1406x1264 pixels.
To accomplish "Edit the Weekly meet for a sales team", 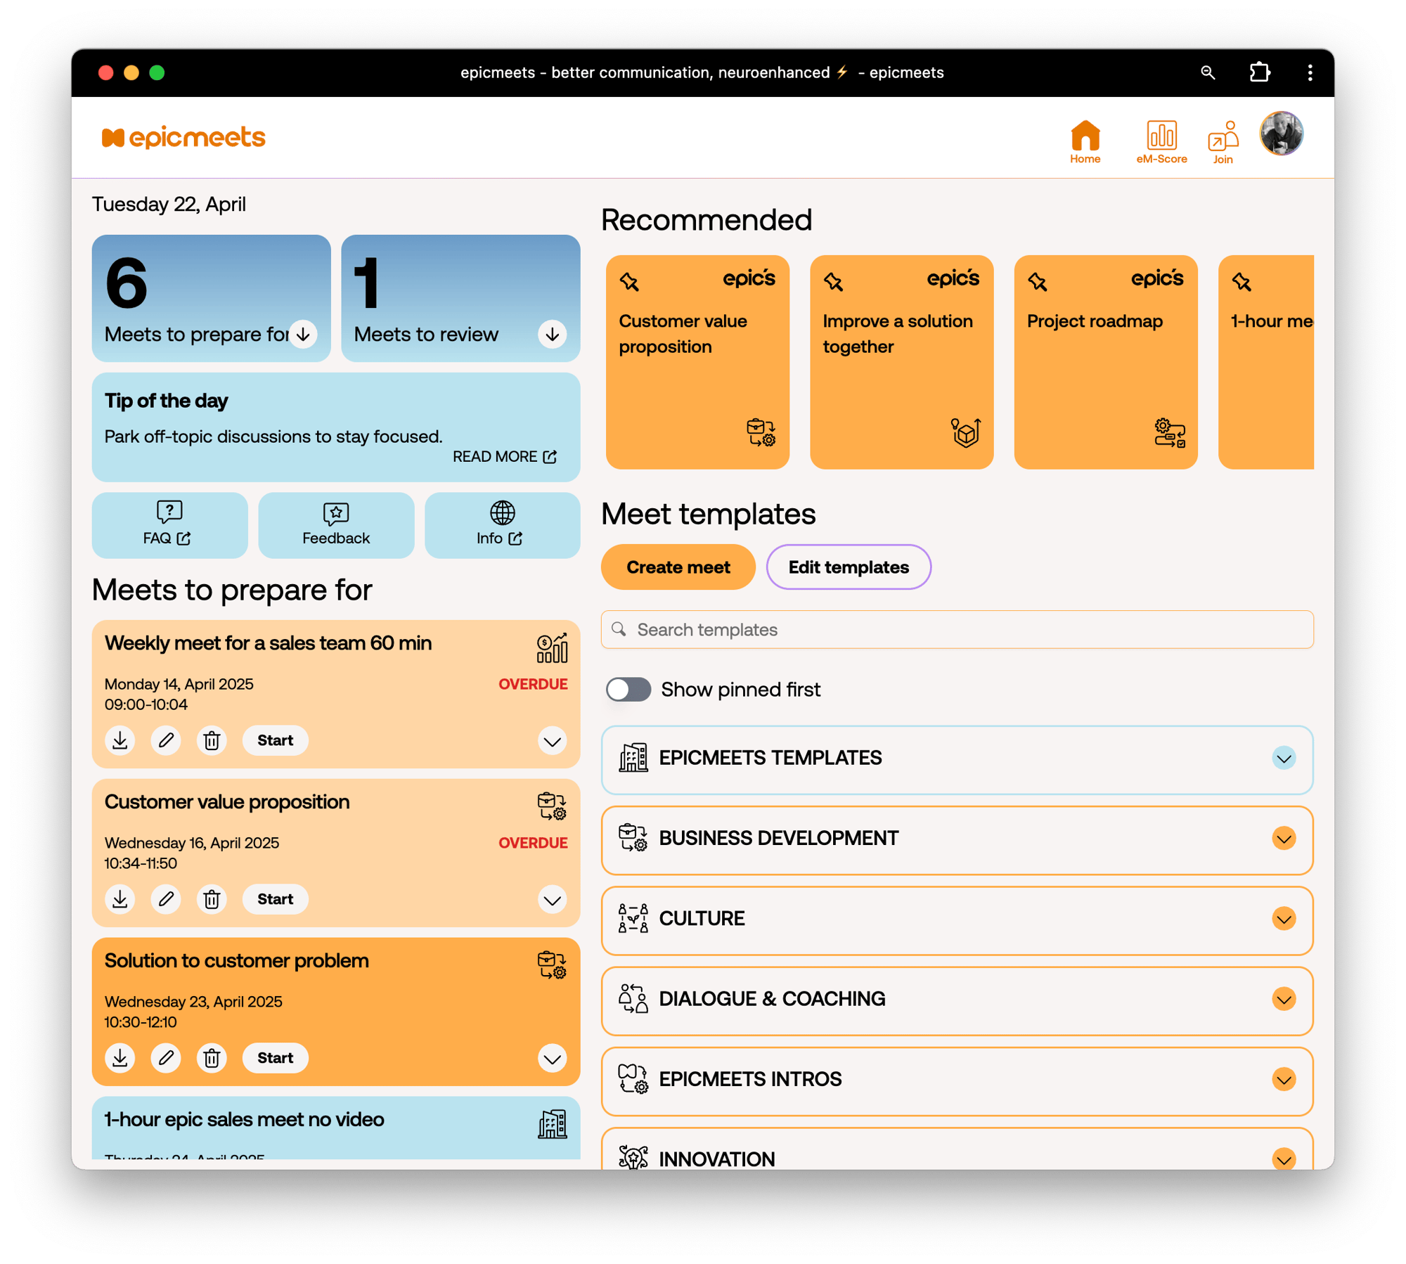I will pos(166,740).
